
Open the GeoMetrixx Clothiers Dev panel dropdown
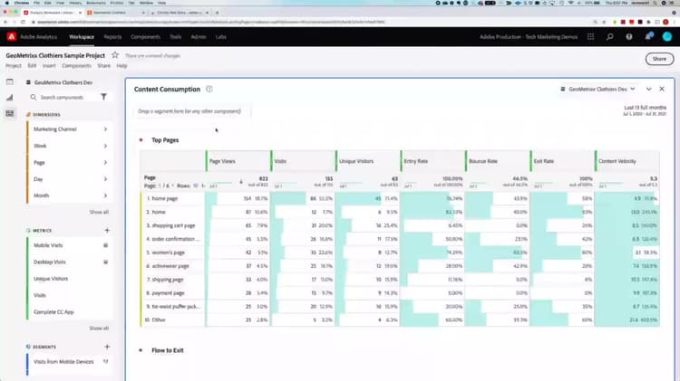coord(598,90)
